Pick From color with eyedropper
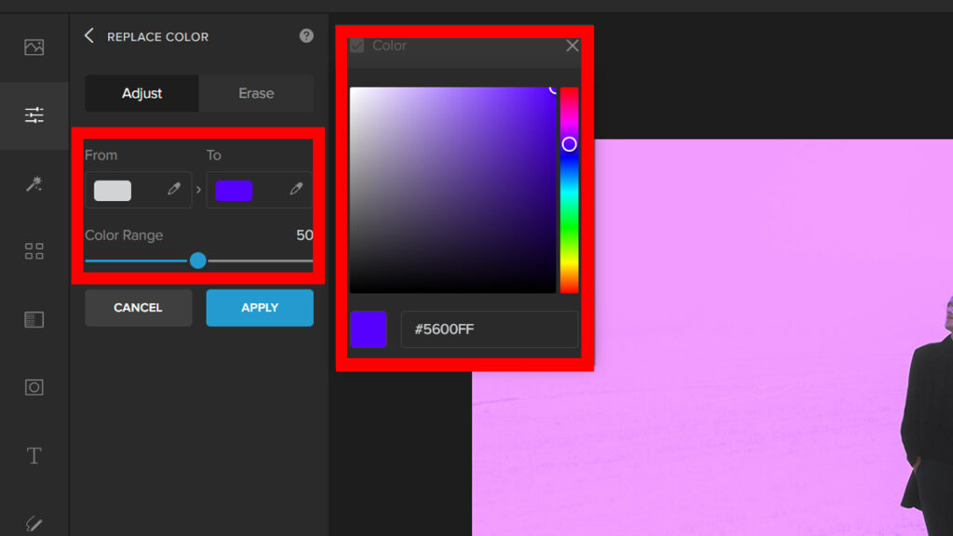This screenshot has height=536, width=953. [x=174, y=190]
